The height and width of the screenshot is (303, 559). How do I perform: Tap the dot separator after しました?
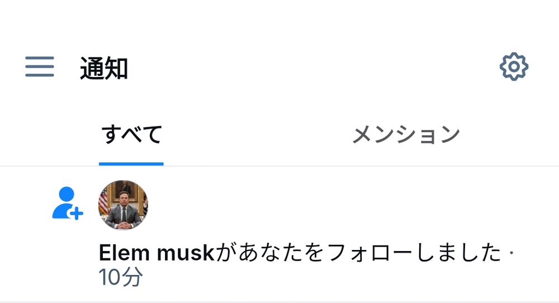[x=511, y=253]
